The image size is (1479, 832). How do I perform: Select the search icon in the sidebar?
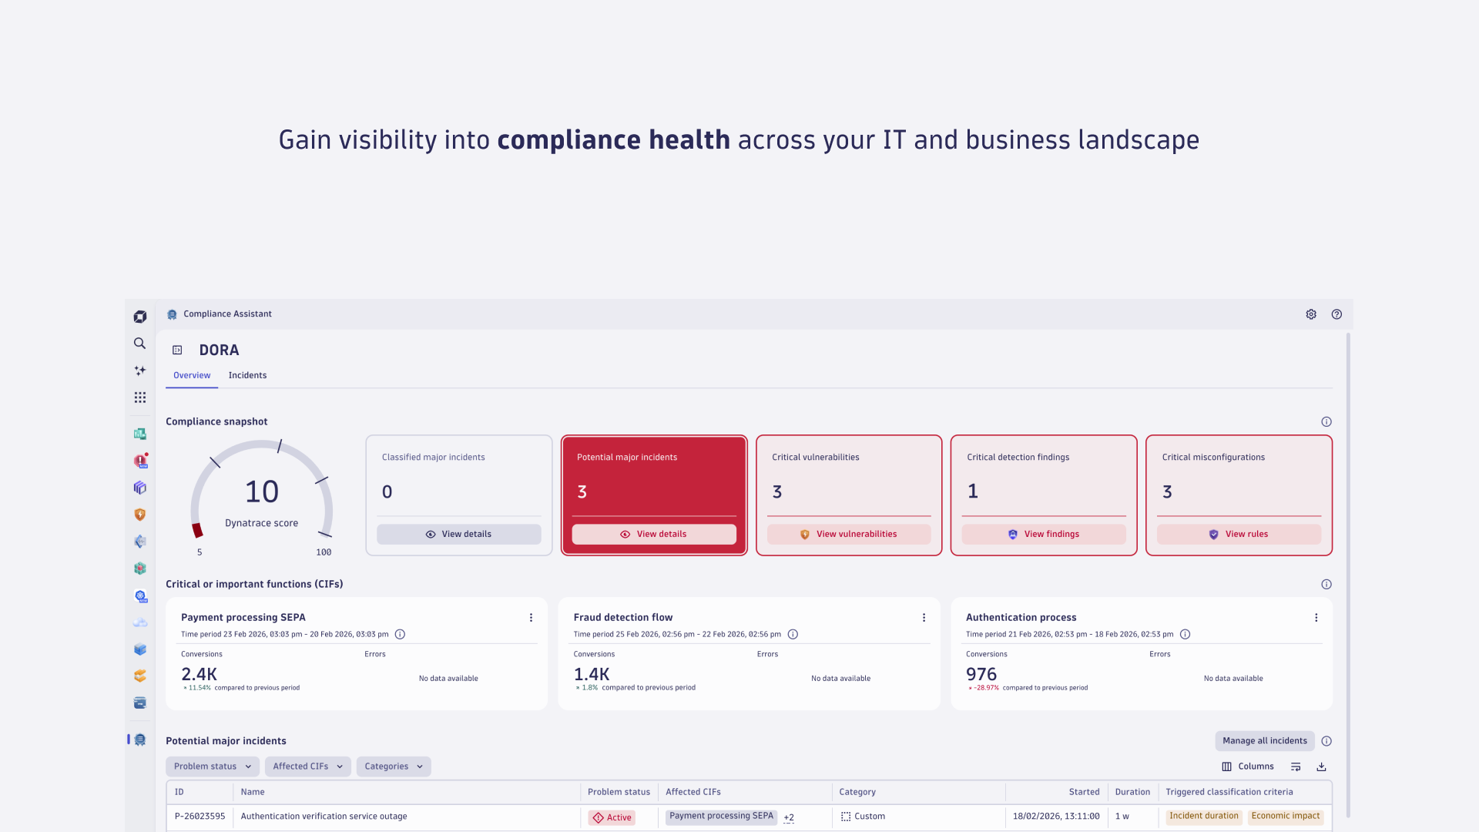[x=139, y=344]
